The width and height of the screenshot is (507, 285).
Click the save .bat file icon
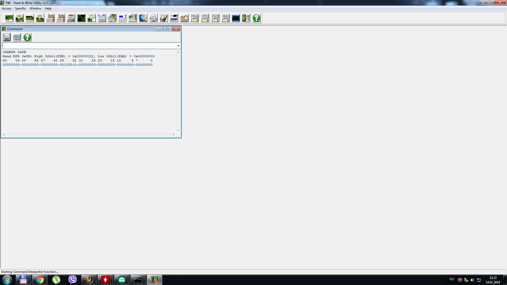[x=7, y=37]
